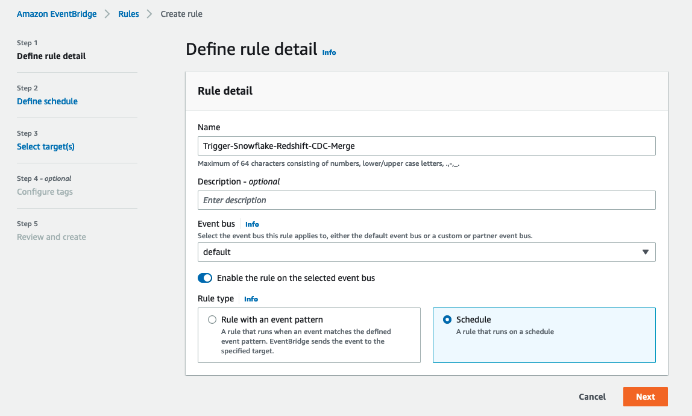
Task: Select the Schedule rule type radio
Action: [x=447, y=320]
